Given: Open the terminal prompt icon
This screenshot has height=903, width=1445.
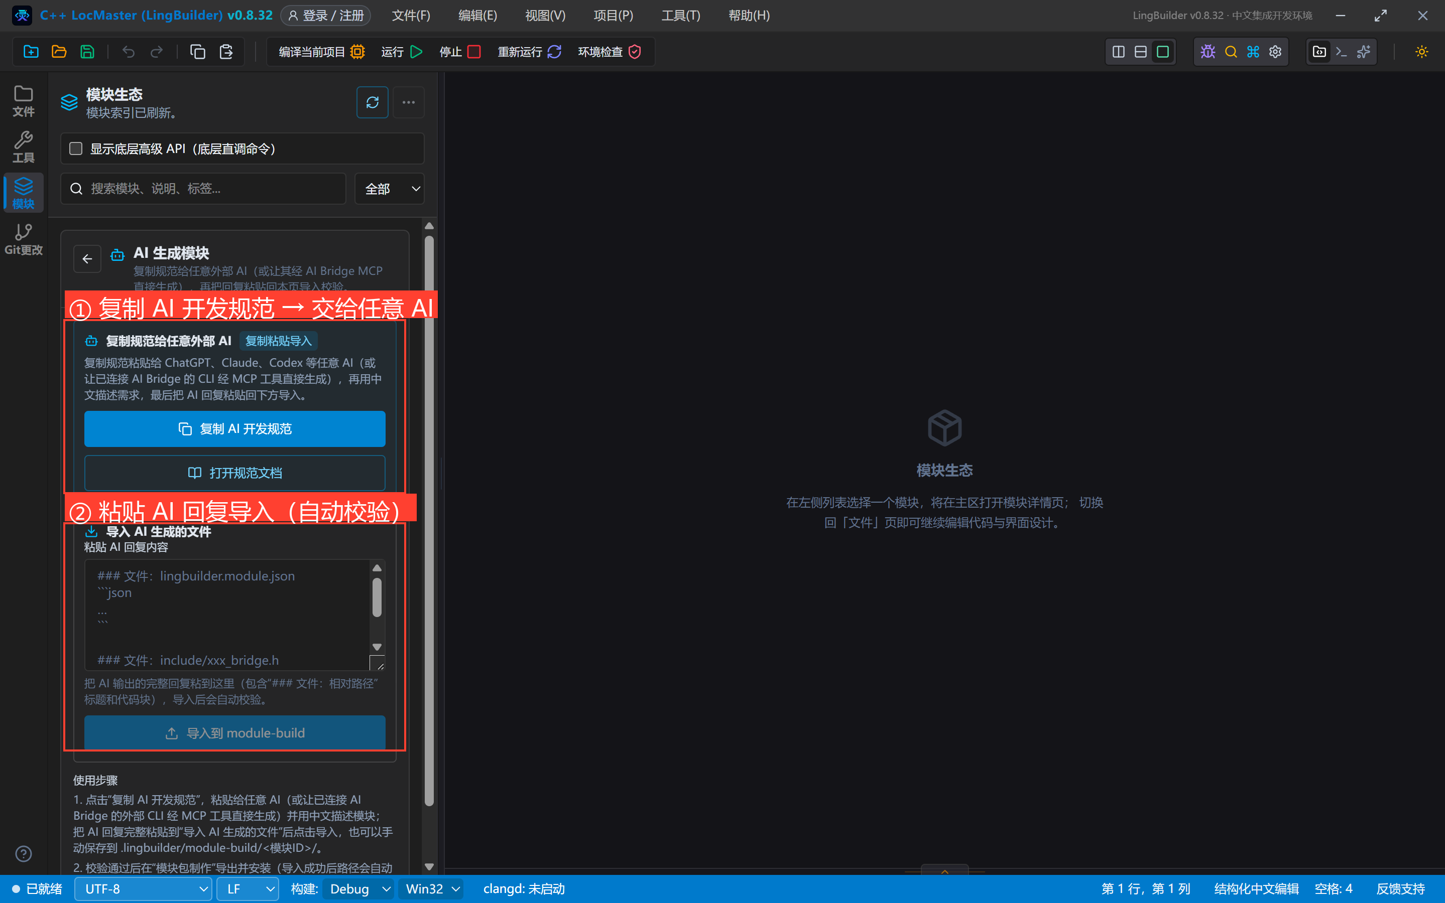Looking at the screenshot, I should (1342, 52).
